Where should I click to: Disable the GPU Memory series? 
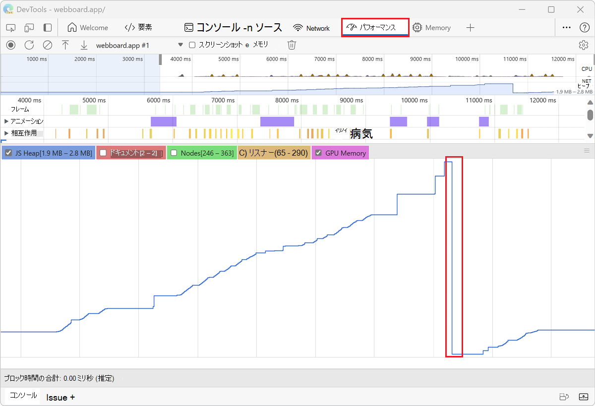(318, 153)
